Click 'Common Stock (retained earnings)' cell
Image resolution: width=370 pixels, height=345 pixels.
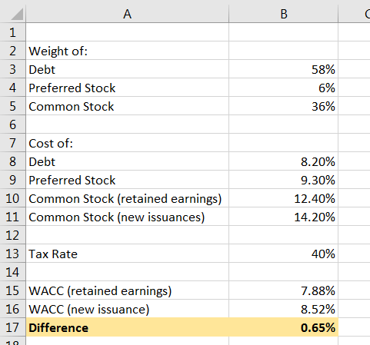pos(128,198)
